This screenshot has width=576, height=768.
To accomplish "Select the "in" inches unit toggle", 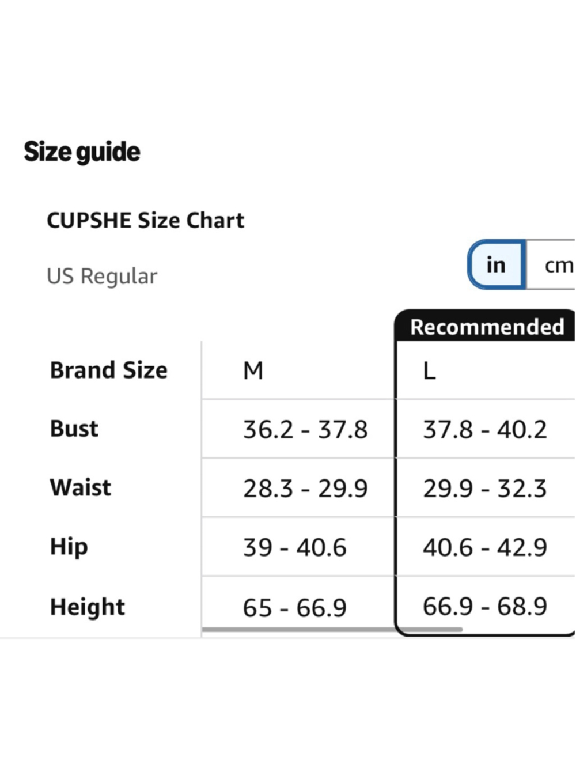I will (496, 265).
